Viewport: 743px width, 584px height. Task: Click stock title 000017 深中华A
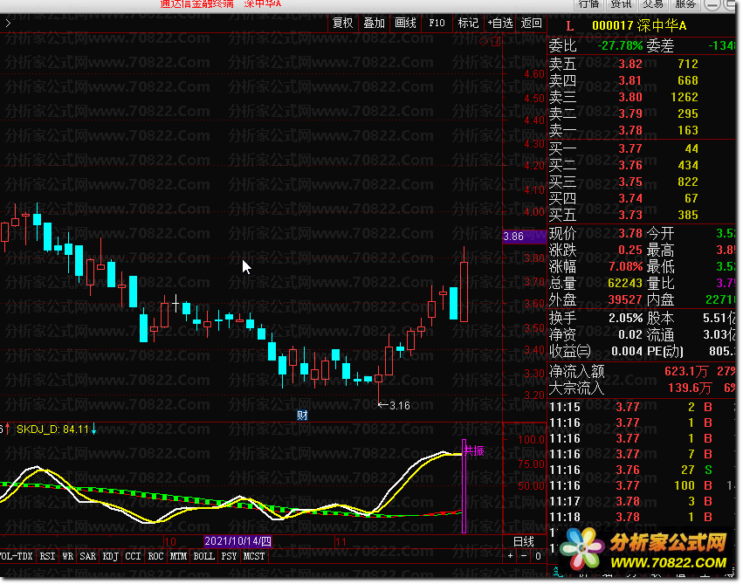[x=639, y=25]
